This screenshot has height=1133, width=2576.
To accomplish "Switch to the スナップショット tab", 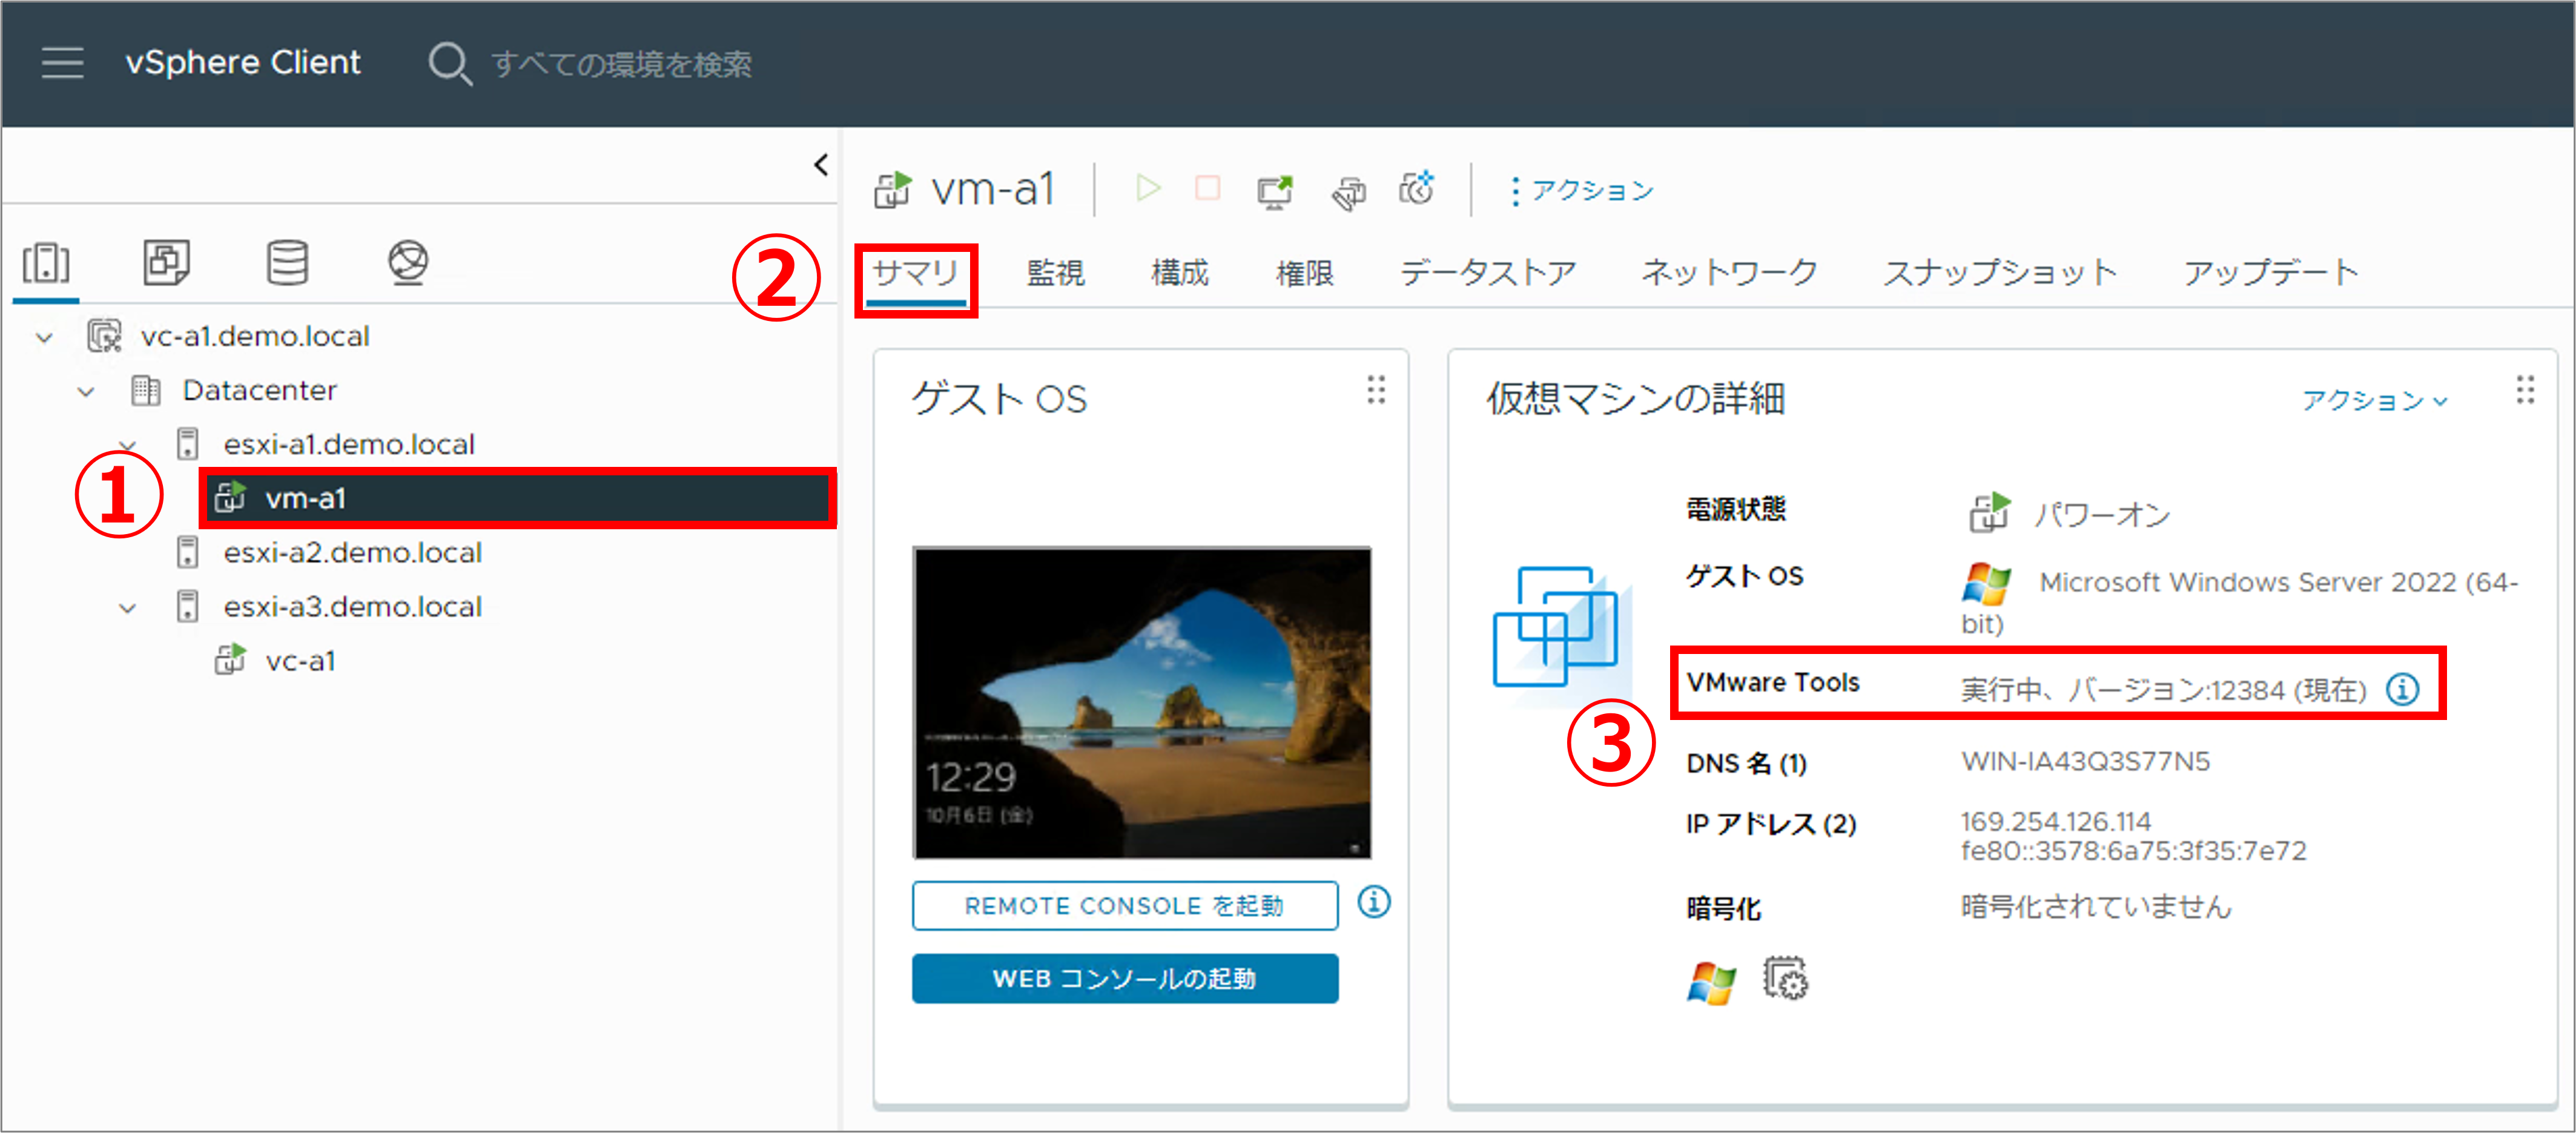I will point(2001,272).
